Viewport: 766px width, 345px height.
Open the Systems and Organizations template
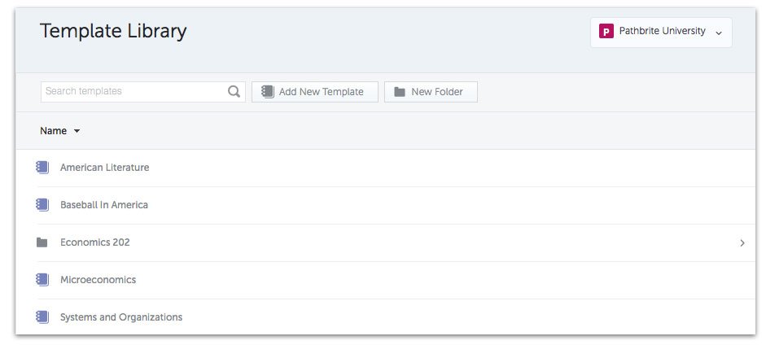point(386,317)
